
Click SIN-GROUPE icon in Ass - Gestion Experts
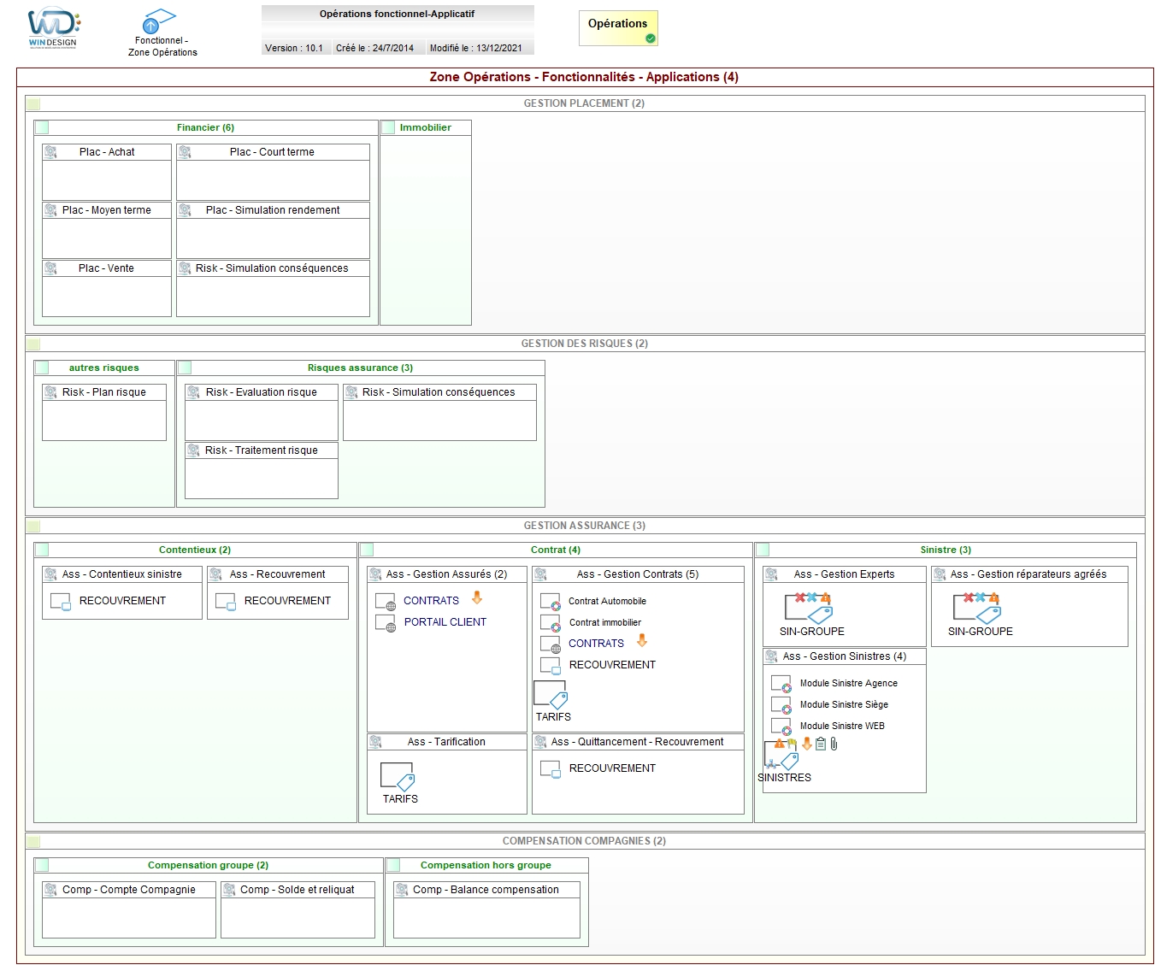pyautogui.click(x=809, y=608)
